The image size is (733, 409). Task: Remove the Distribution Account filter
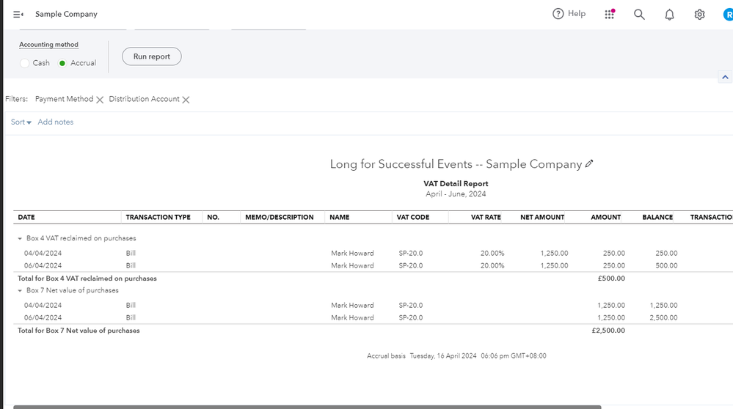186,100
